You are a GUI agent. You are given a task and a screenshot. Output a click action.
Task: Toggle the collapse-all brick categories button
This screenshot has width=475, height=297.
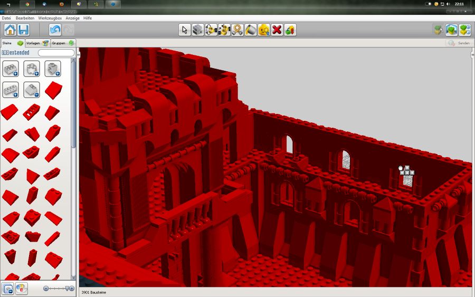point(7,289)
